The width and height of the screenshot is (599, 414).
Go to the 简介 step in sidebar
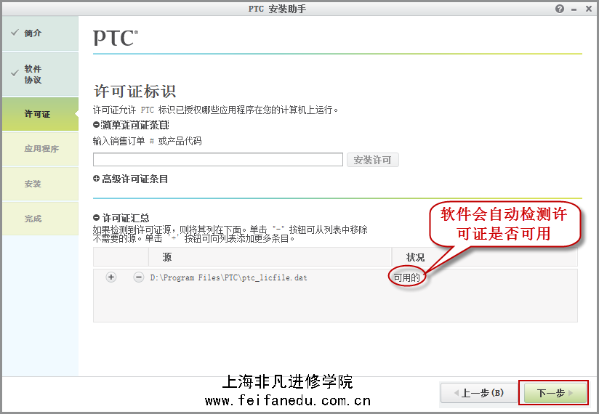40,33
